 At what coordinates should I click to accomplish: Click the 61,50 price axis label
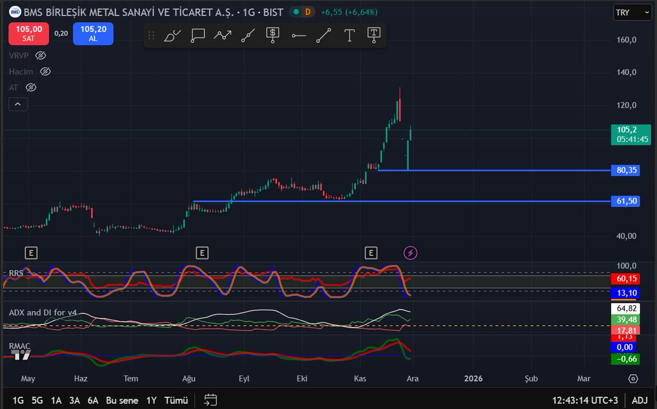click(x=627, y=201)
